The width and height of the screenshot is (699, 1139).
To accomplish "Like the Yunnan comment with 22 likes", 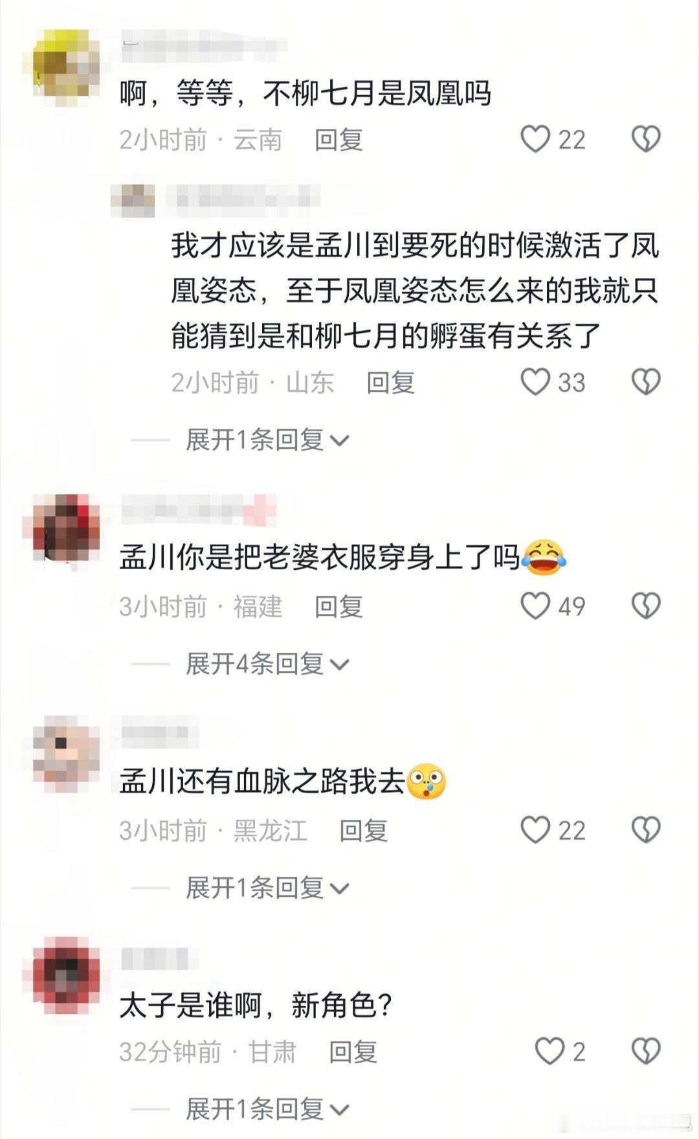I will (x=535, y=139).
